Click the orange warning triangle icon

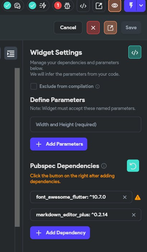pyautogui.click(x=138, y=197)
